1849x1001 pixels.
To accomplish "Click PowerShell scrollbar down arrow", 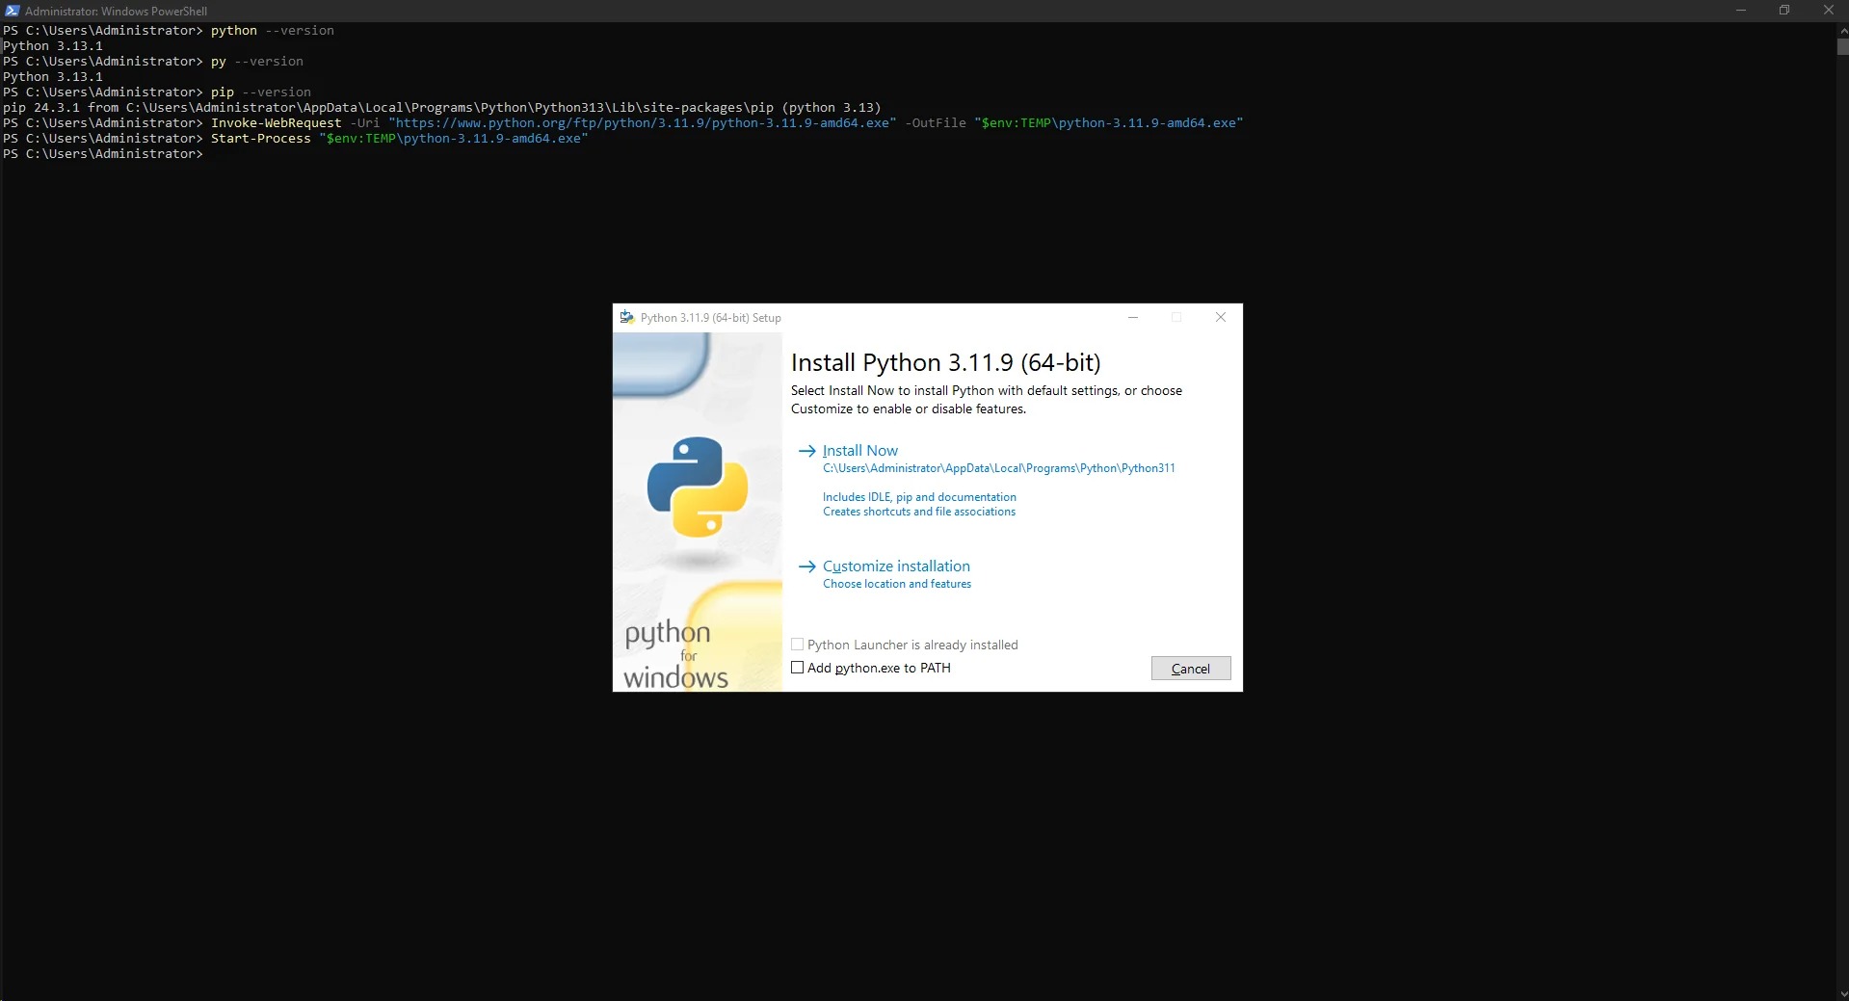I will tap(1842, 993).
